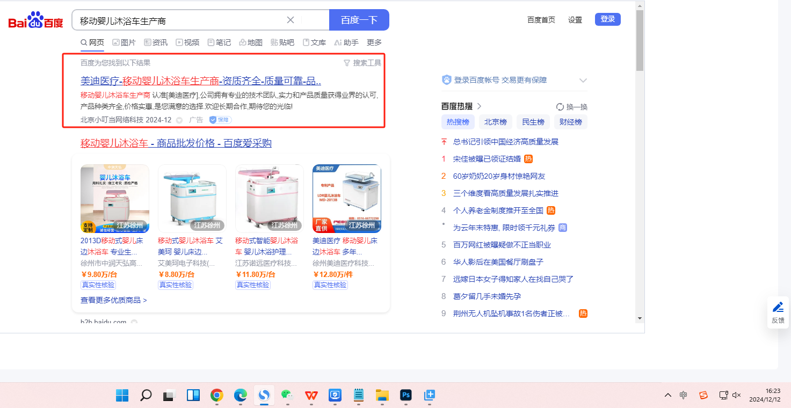The height and width of the screenshot is (408, 791).
Task: Click the Baidu logo
Action: 35,21
